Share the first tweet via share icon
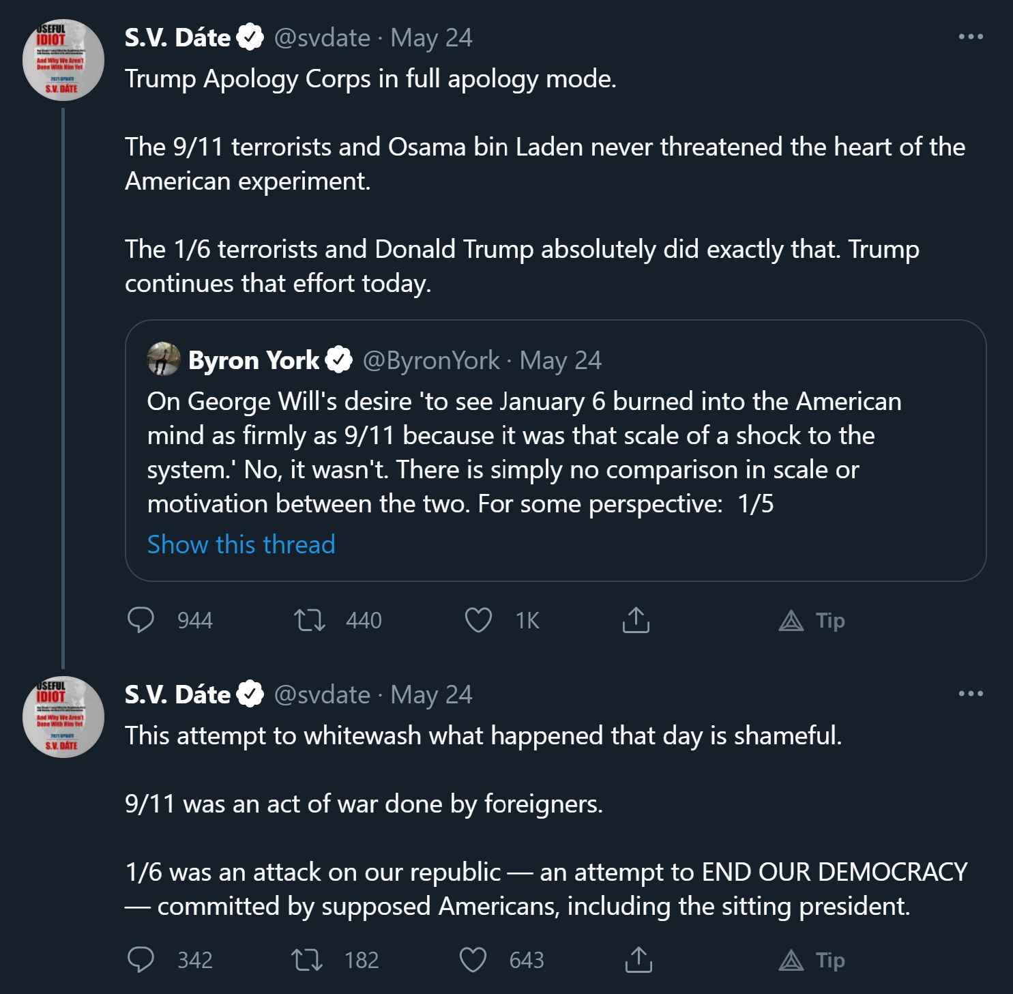The height and width of the screenshot is (994, 1013). [636, 620]
